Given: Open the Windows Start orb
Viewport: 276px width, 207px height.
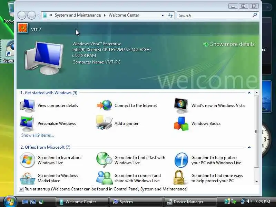Looking at the screenshot, I should pyautogui.click(x=10, y=201).
